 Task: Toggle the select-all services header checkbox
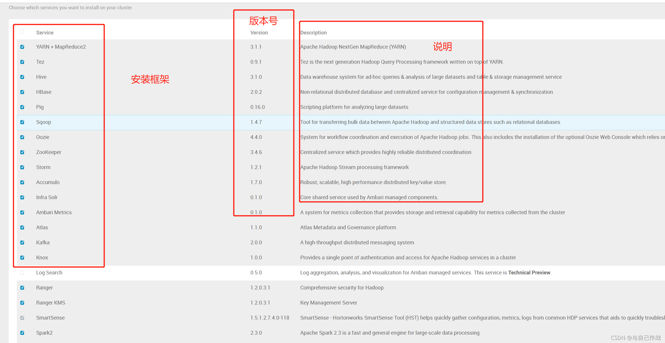pyautogui.click(x=22, y=32)
